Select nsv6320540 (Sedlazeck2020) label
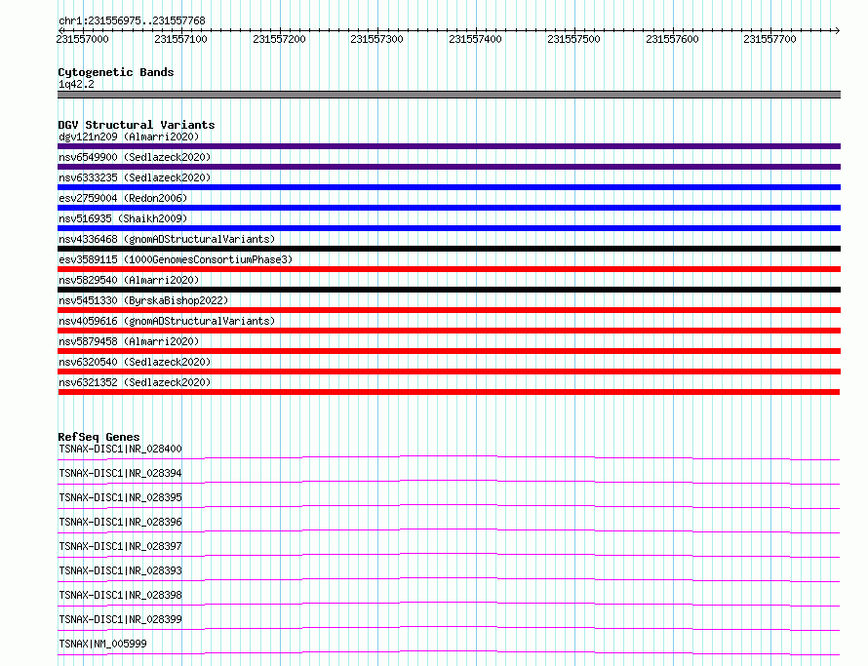The image size is (868, 666). (135, 362)
